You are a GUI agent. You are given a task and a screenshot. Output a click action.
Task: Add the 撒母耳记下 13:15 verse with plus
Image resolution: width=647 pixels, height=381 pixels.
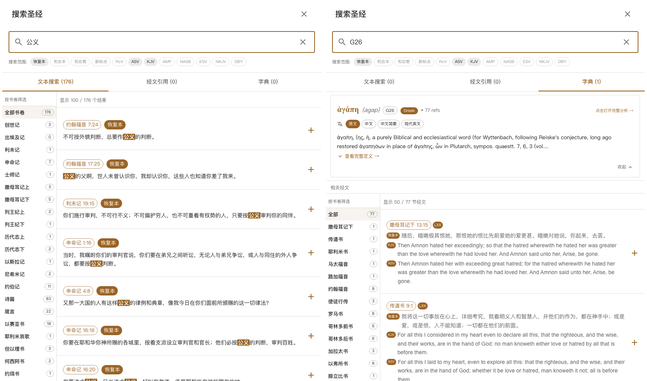click(x=635, y=253)
